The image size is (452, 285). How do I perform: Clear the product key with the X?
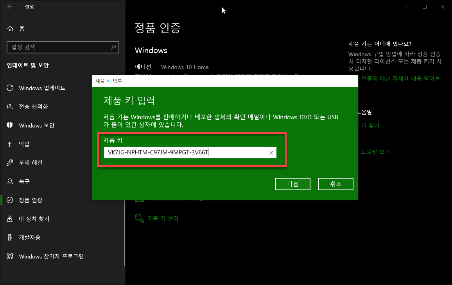click(271, 152)
